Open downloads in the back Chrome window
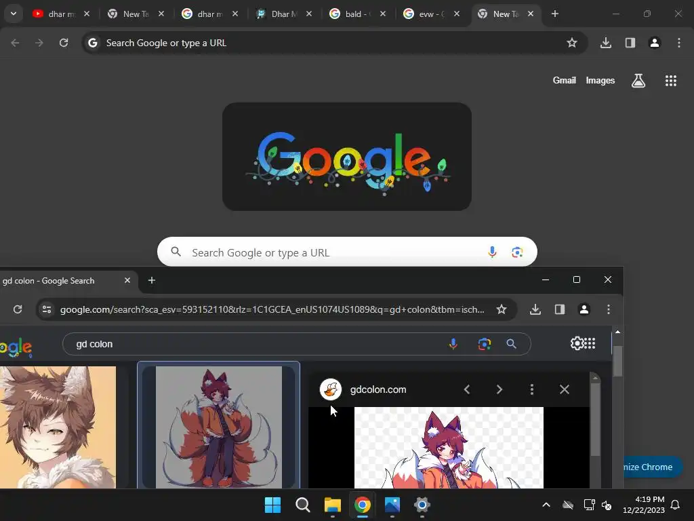The width and height of the screenshot is (694, 521). pyautogui.click(x=606, y=43)
